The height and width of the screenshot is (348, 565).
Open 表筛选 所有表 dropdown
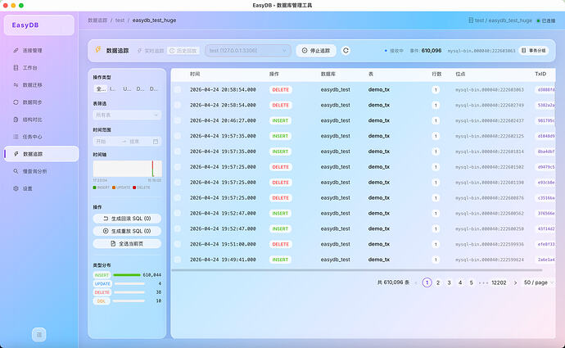pos(127,115)
